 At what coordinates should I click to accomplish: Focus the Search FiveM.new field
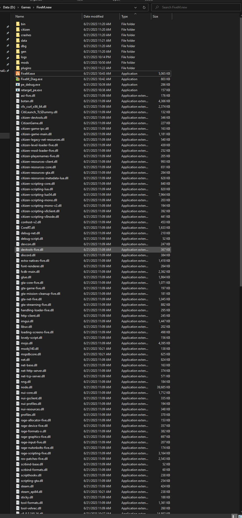point(196,7)
